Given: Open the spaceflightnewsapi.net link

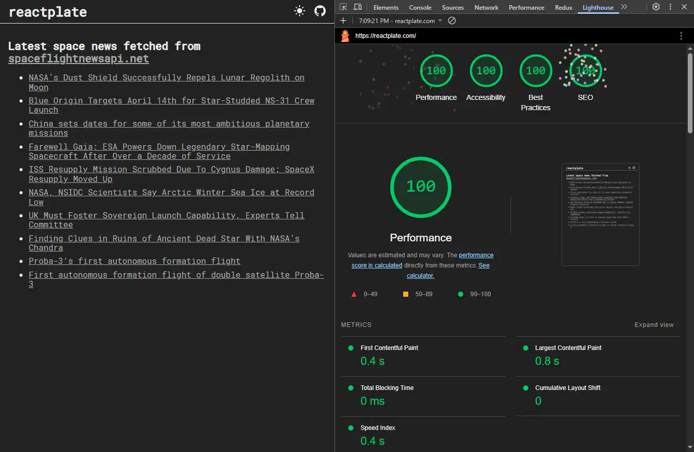Looking at the screenshot, I should point(78,58).
